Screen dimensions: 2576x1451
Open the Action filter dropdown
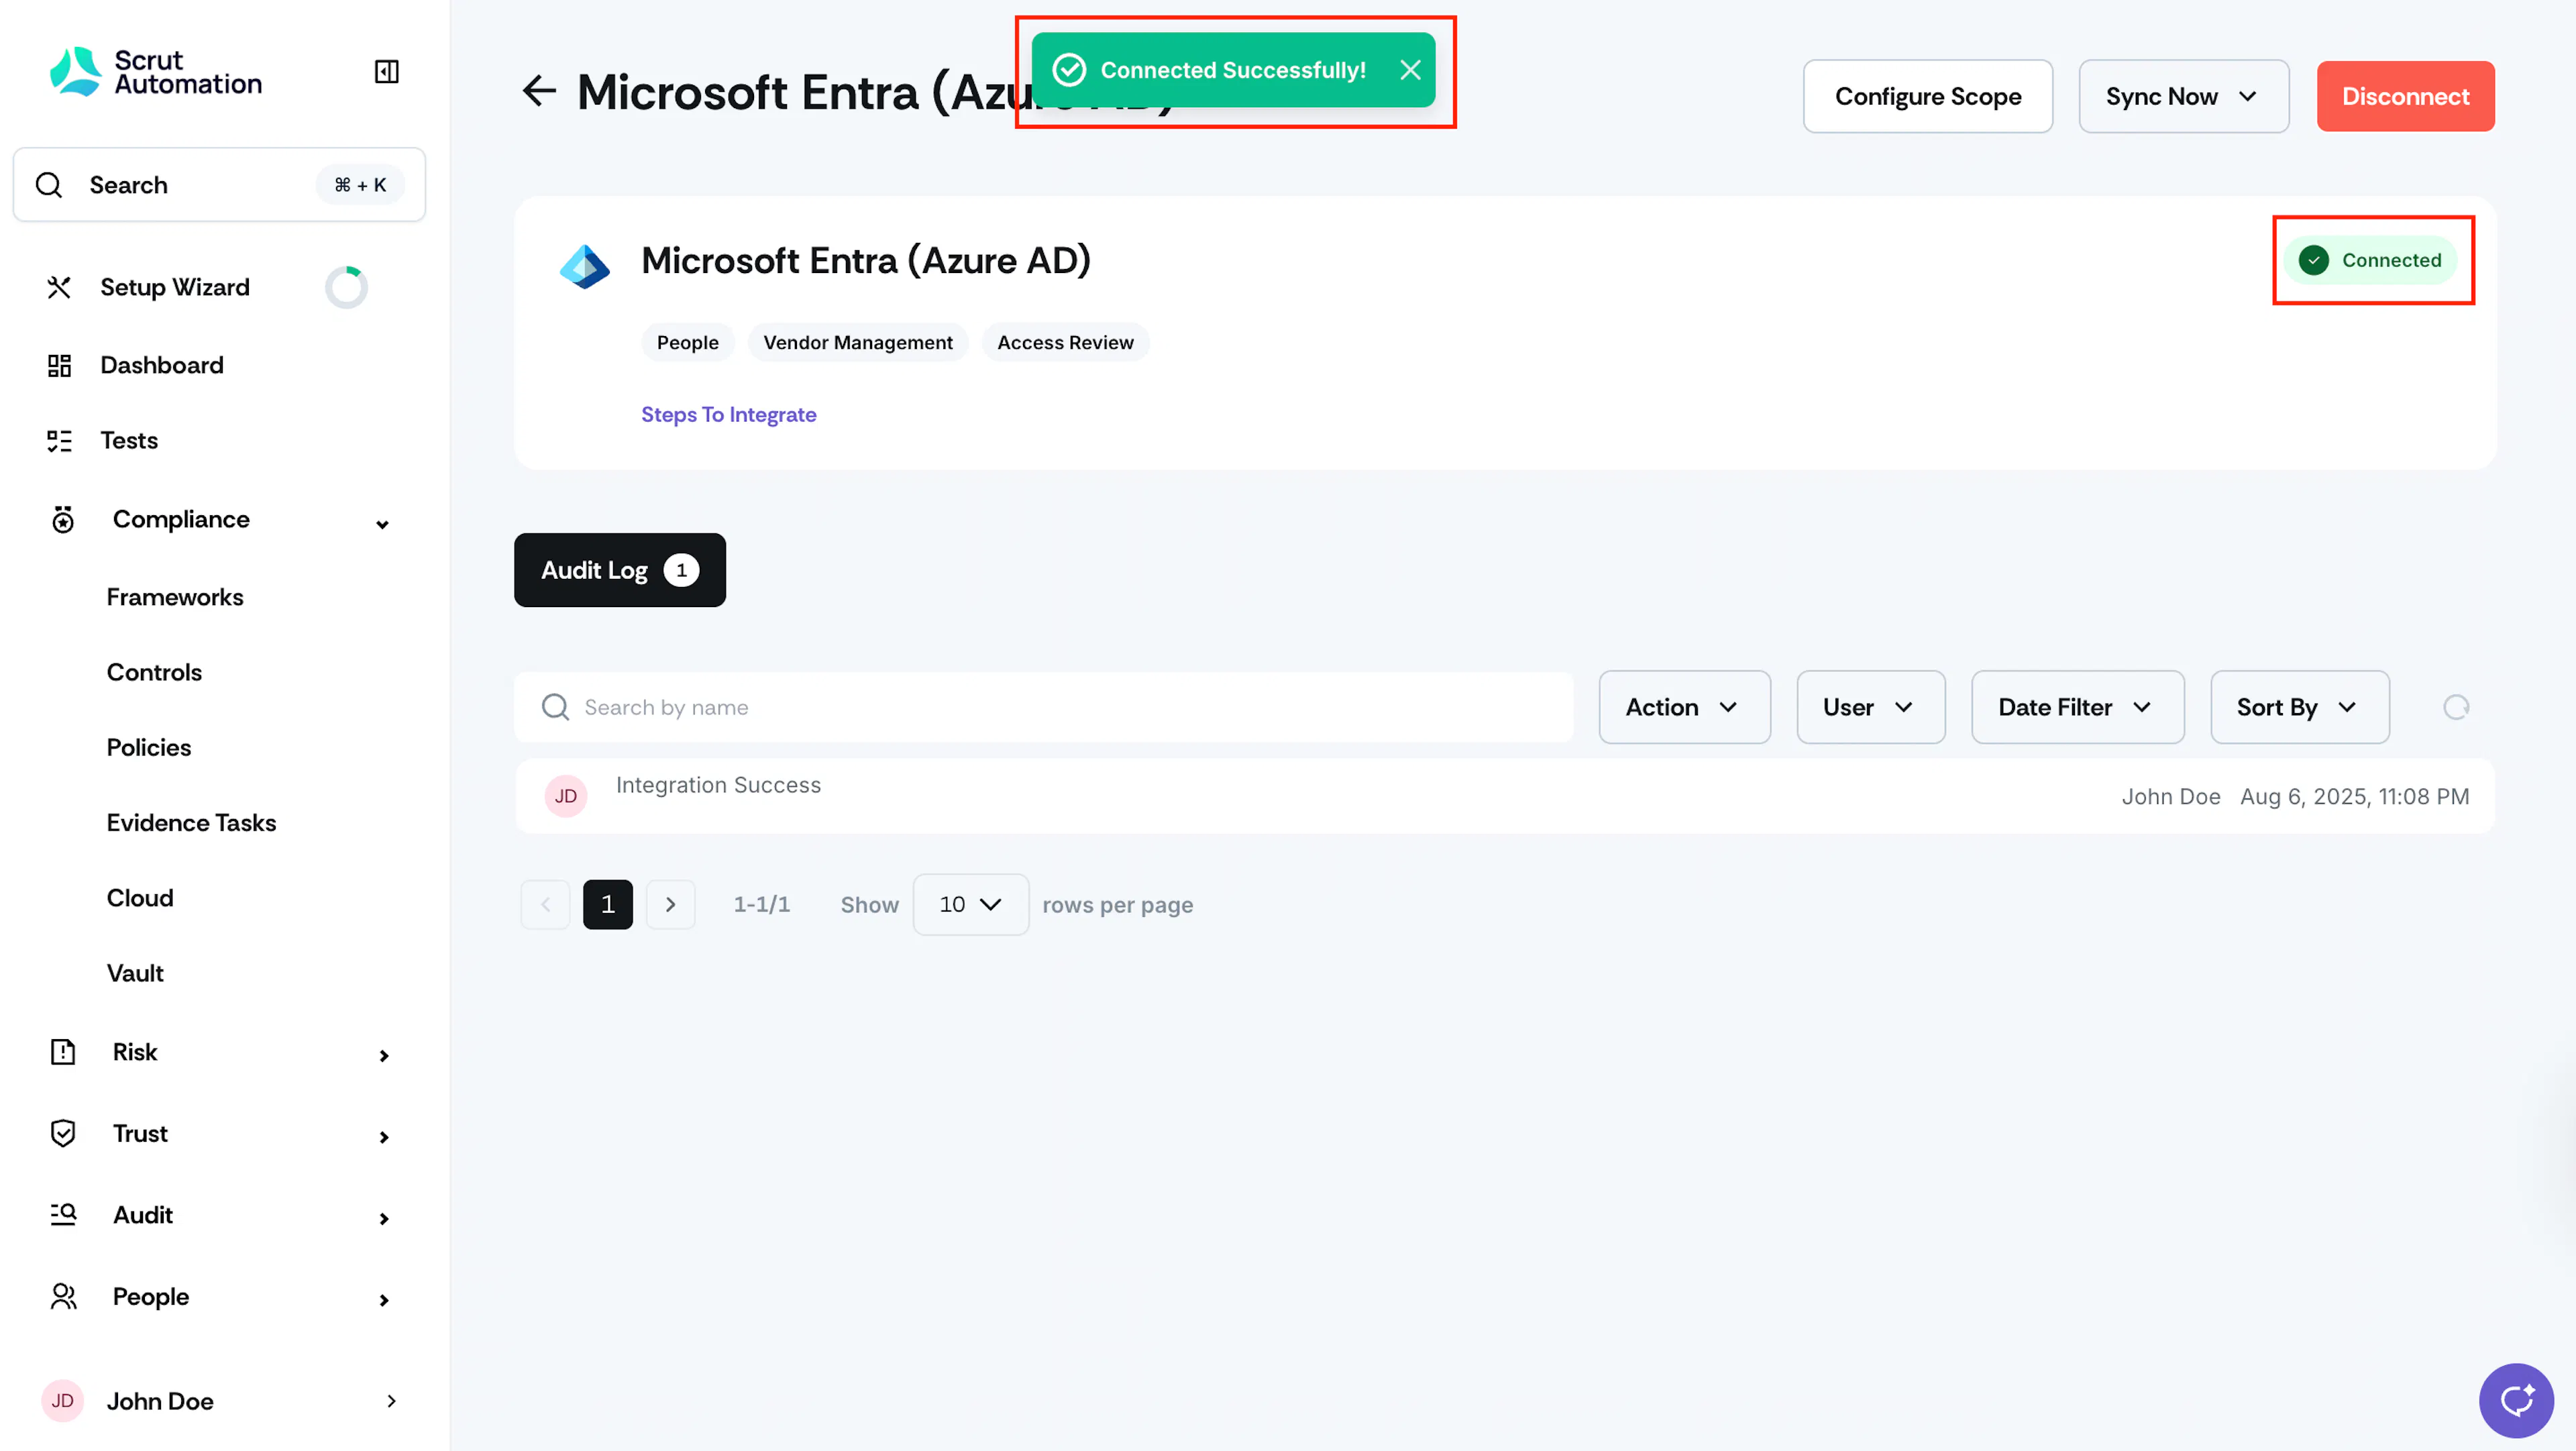[x=1683, y=708]
